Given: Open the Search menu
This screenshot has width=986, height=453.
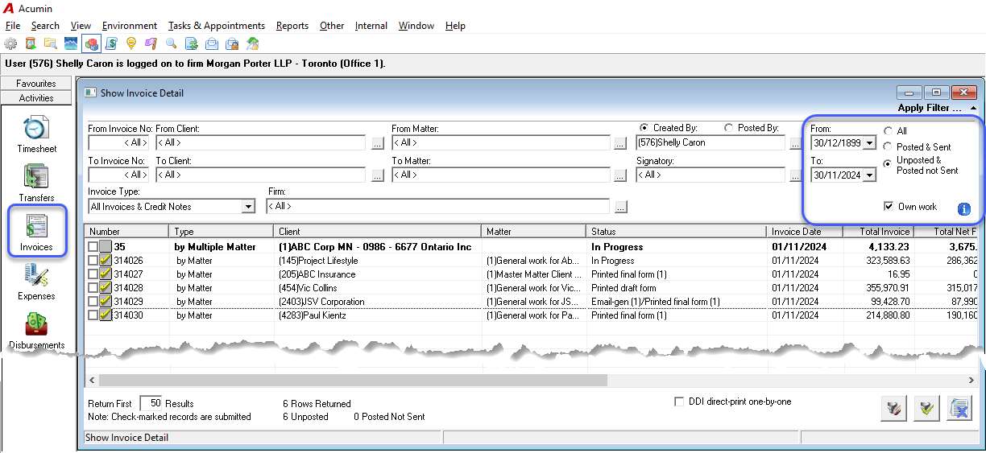Looking at the screenshot, I should (45, 26).
